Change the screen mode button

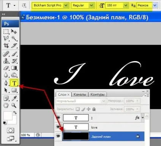click(11, 138)
